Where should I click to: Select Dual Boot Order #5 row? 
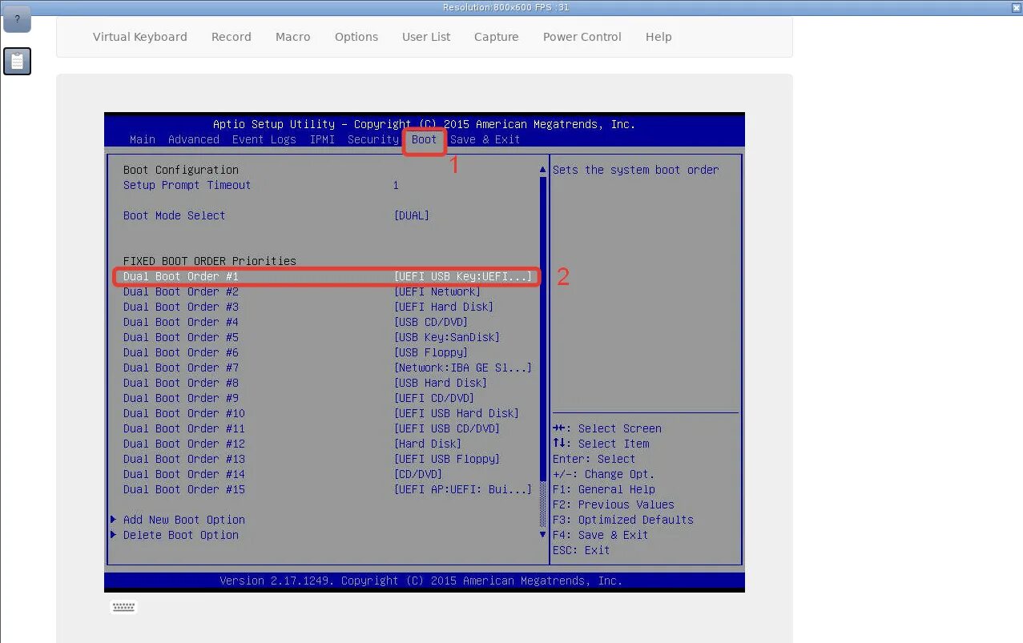click(x=327, y=337)
